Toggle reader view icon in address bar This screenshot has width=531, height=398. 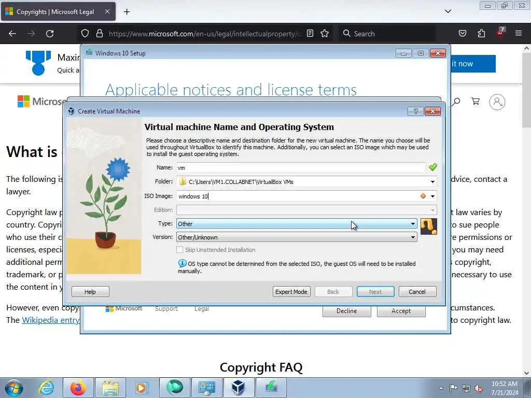pyautogui.click(x=310, y=34)
